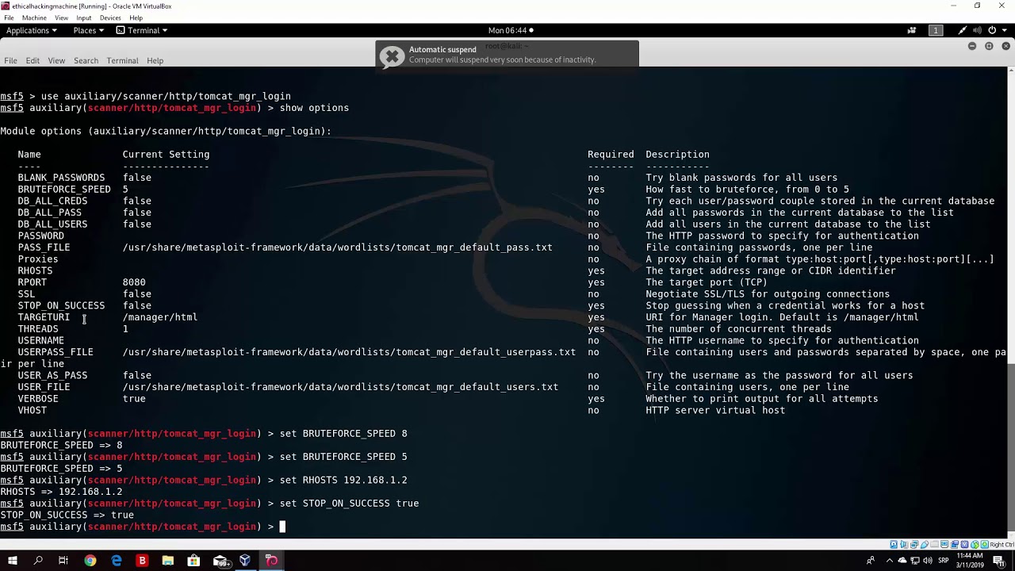Open Windows volume tray icon
The width and height of the screenshot is (1015, 571).
tap(928, 560)
